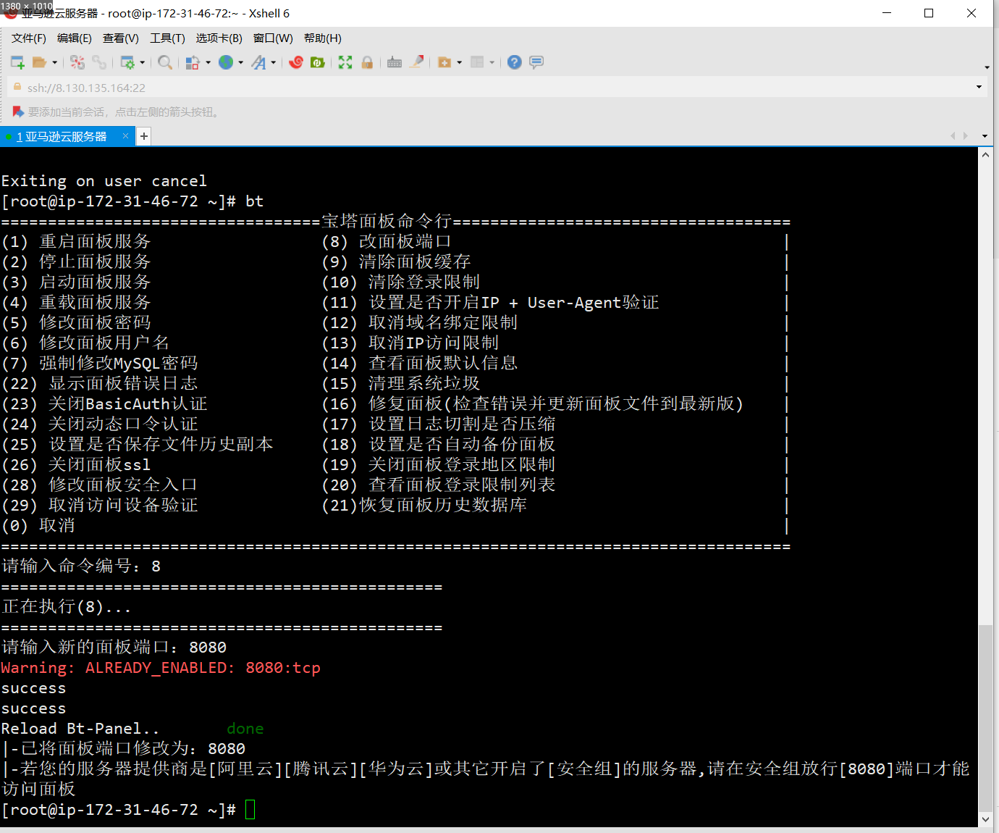Screen dimensions: 999x833
Task: Open the address bar history dropdown
Action: 979,88
